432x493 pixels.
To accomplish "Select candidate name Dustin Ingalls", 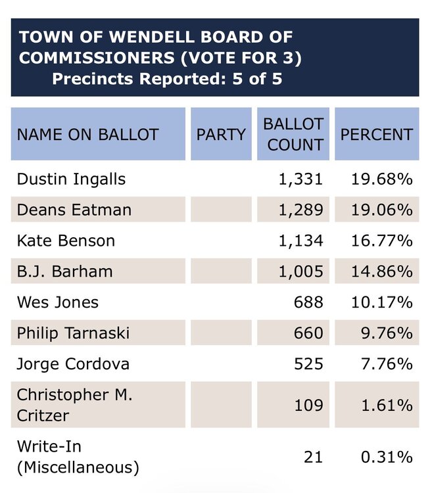I will click(x=71, y=179).
